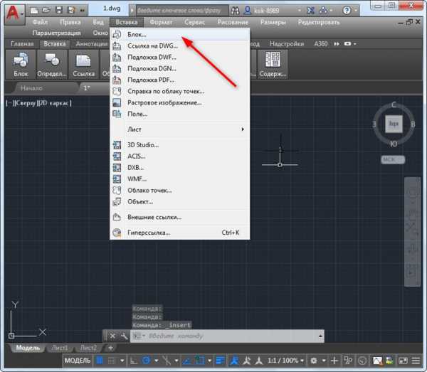Expand polar tracking dropdown arrow
This screenshot has height=372, width=427.
point(157,361)
